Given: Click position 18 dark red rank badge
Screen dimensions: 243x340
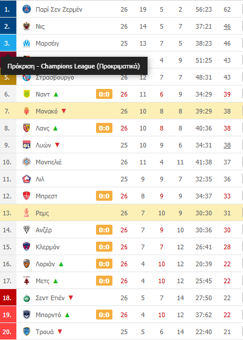Looking at the screenshot, I should click(8, 298).
